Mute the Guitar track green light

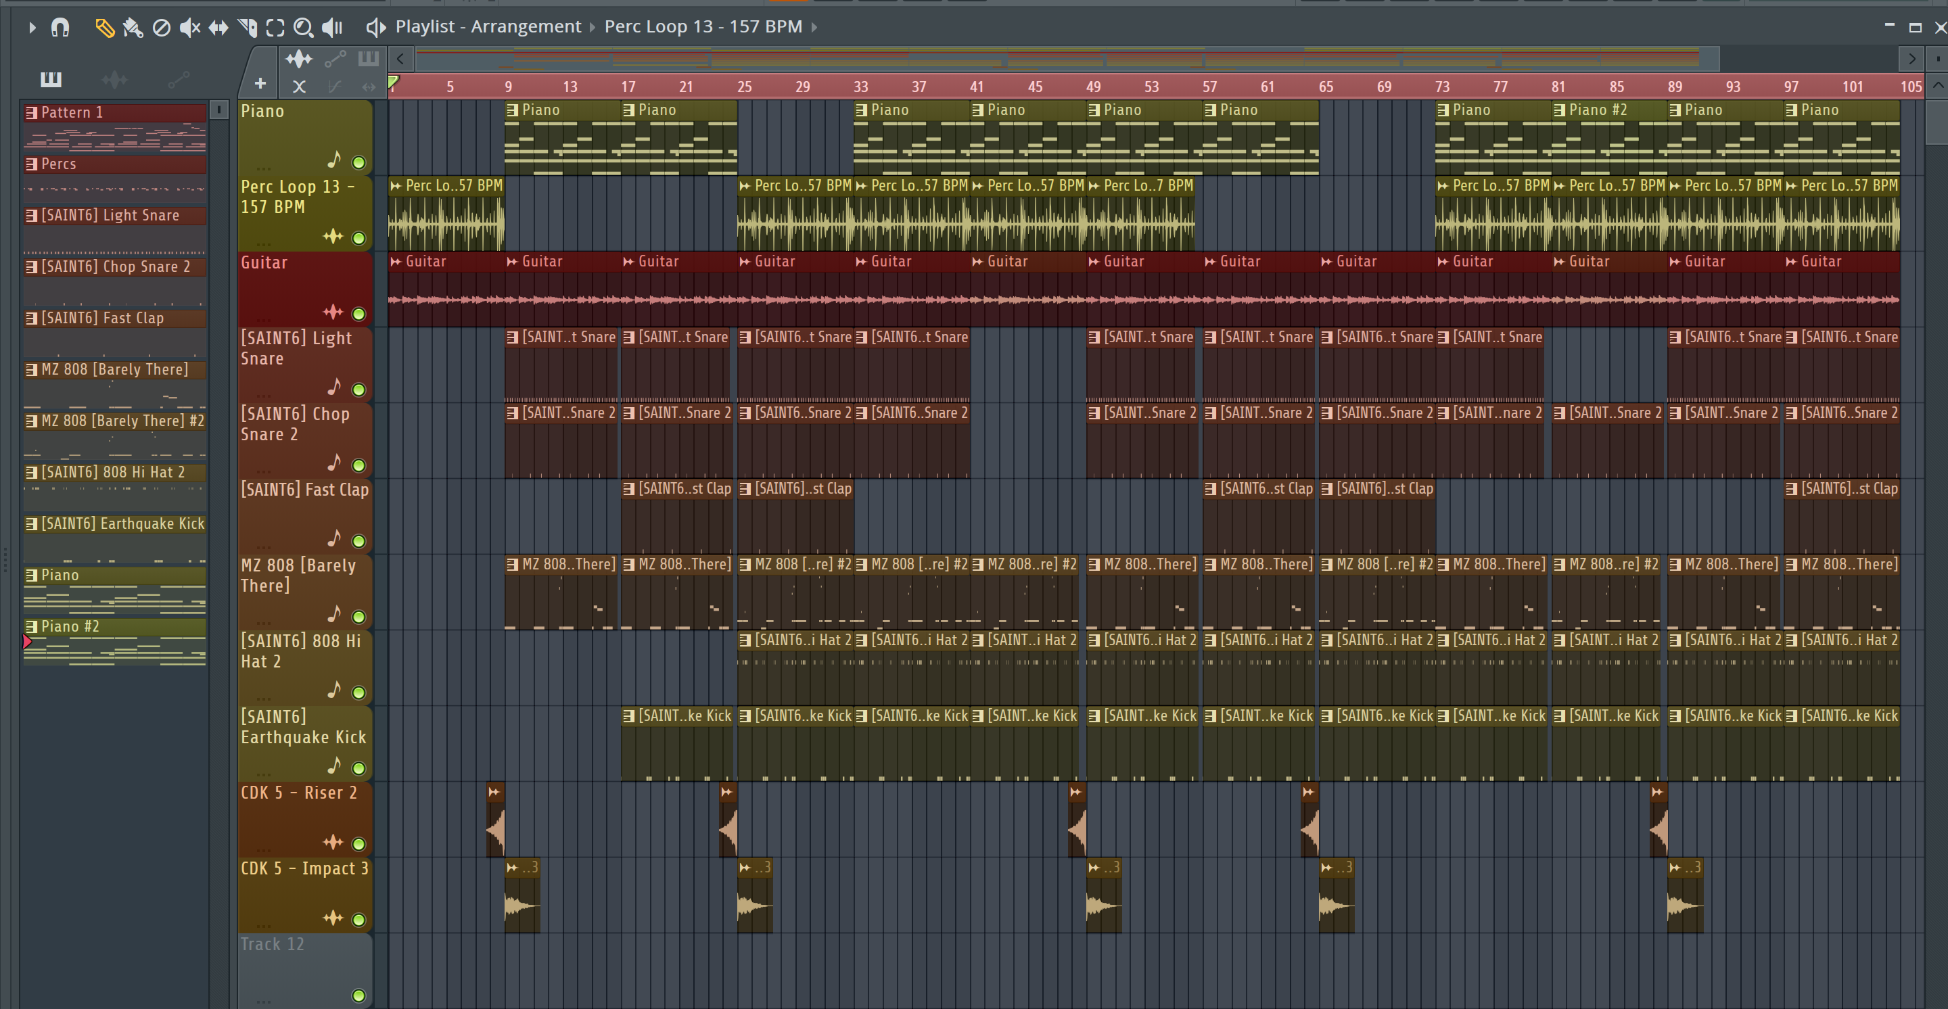tap(359, 314)
